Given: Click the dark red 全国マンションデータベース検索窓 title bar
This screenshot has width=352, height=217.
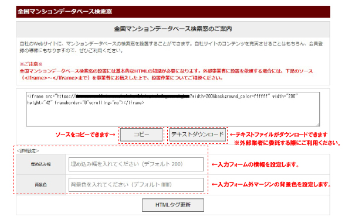Looking at the screenshot, I should coord(173,12).
